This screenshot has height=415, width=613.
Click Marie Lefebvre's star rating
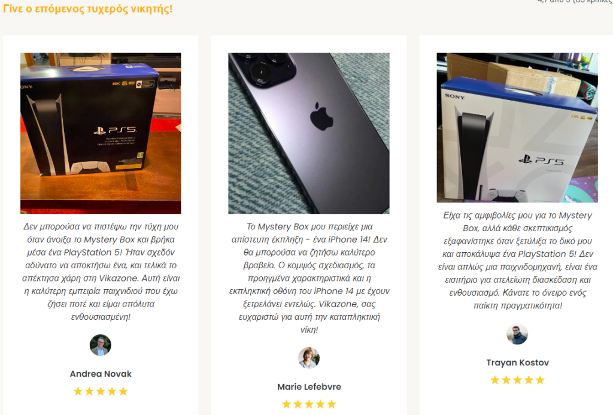point(309,404)
